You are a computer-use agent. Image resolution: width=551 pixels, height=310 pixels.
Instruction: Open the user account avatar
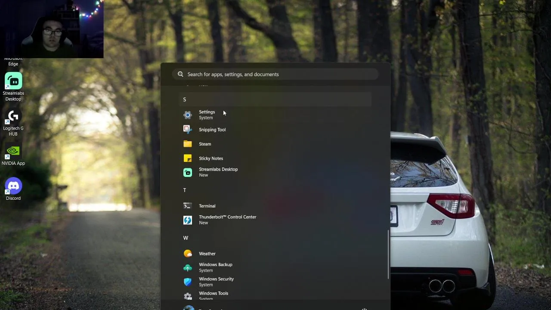189,308
